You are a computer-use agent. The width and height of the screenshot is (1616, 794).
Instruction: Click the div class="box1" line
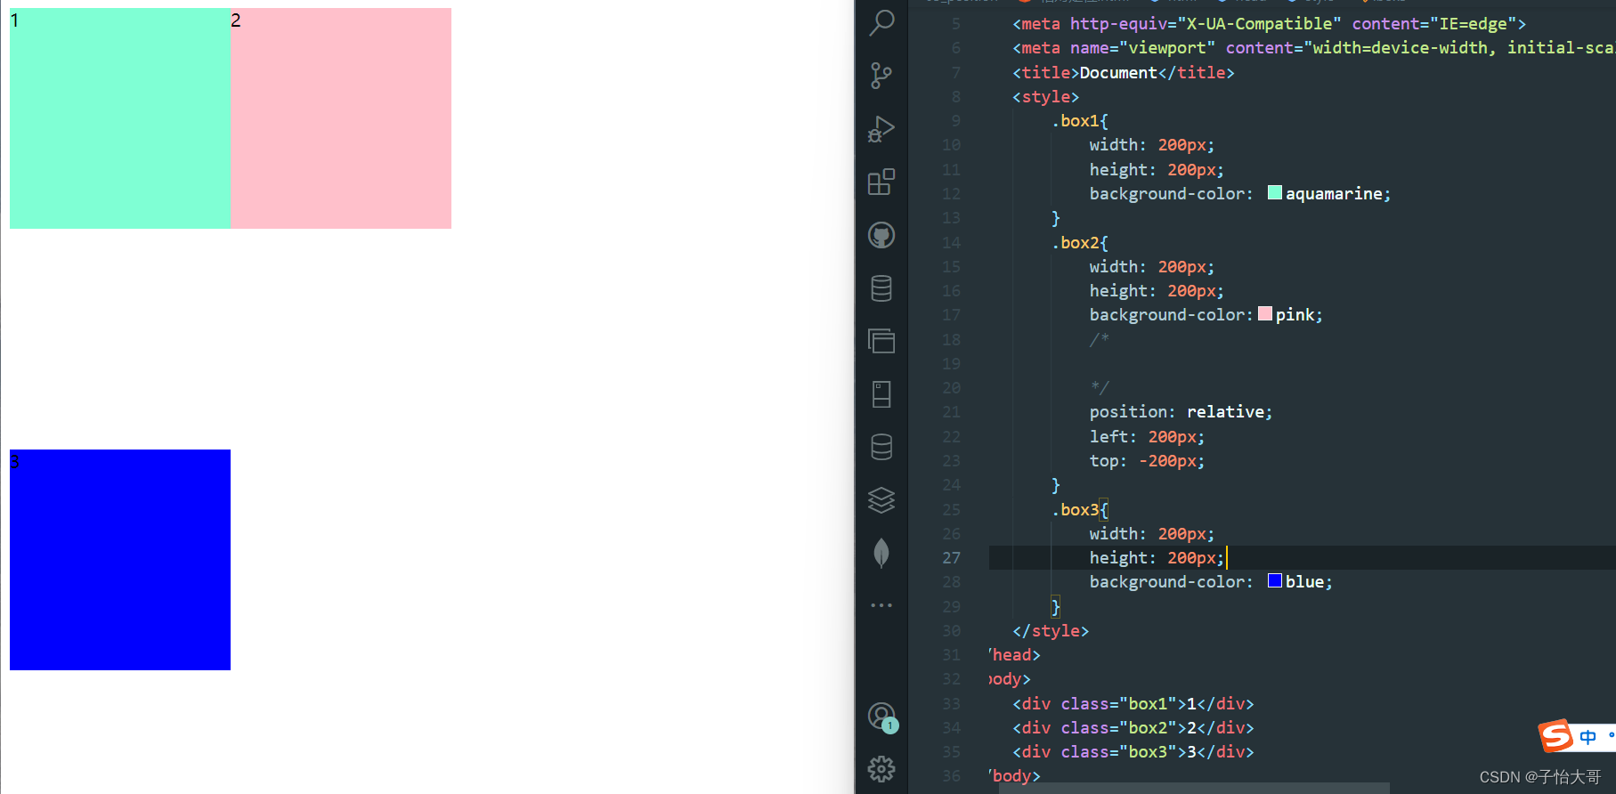tap(1133, 704)
